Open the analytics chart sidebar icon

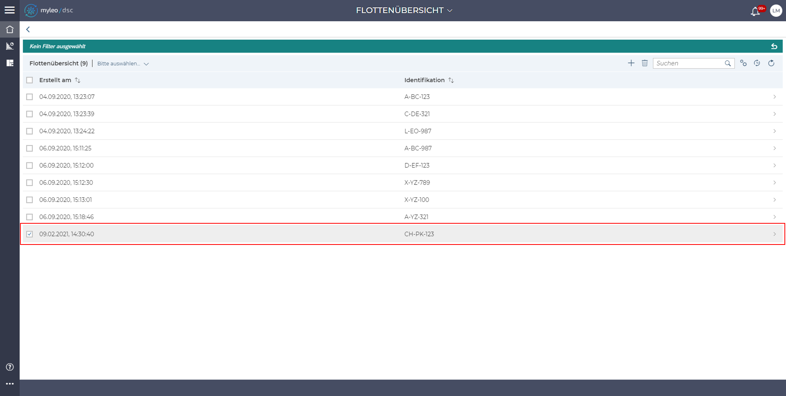[10, 46]
